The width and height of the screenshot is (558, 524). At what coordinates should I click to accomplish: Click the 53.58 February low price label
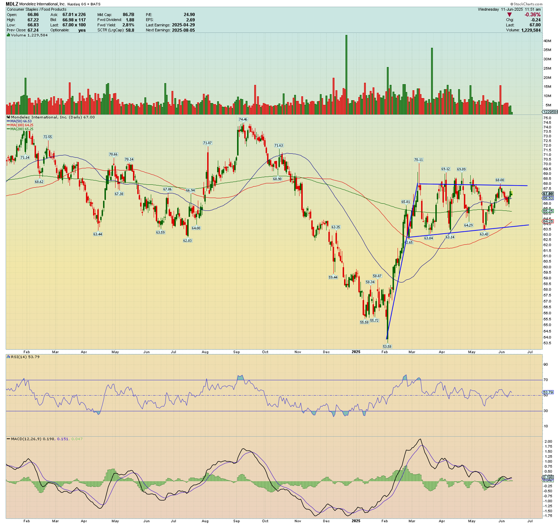click(387, 346)
